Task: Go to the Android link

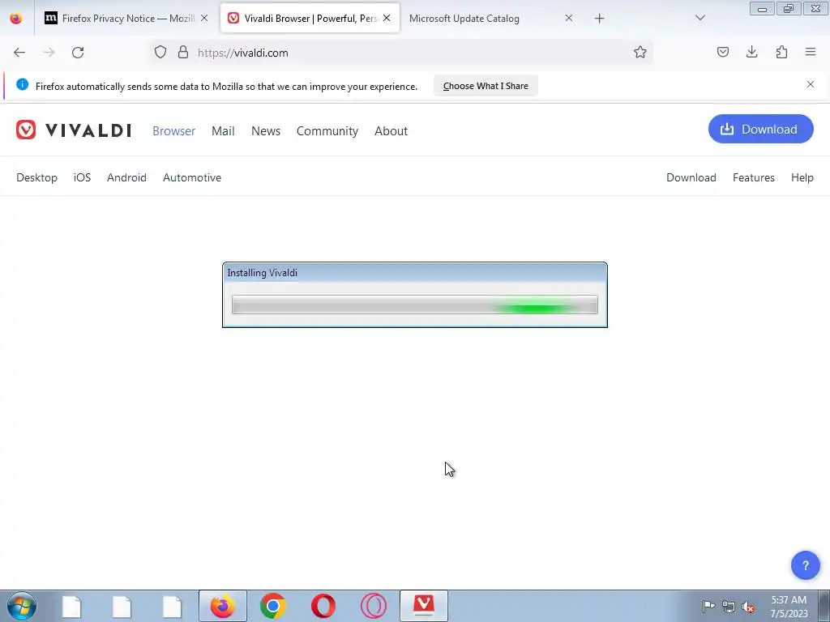Action: [x=126, y=177]
